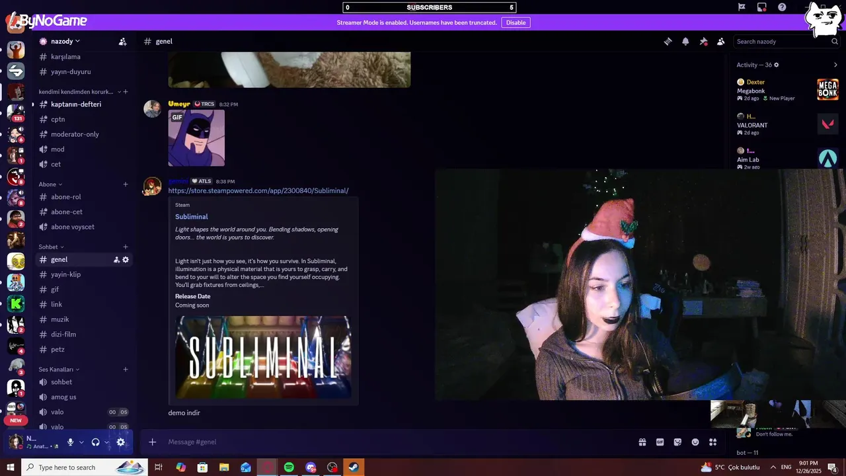Open File Explorer in taskbar

tap(224, 467)
